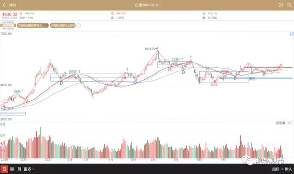The width and height of the screenshot is (294, 174).
Task: Open the 成交量 sub-indicator dropdown
Action: [x=283, y=123]
